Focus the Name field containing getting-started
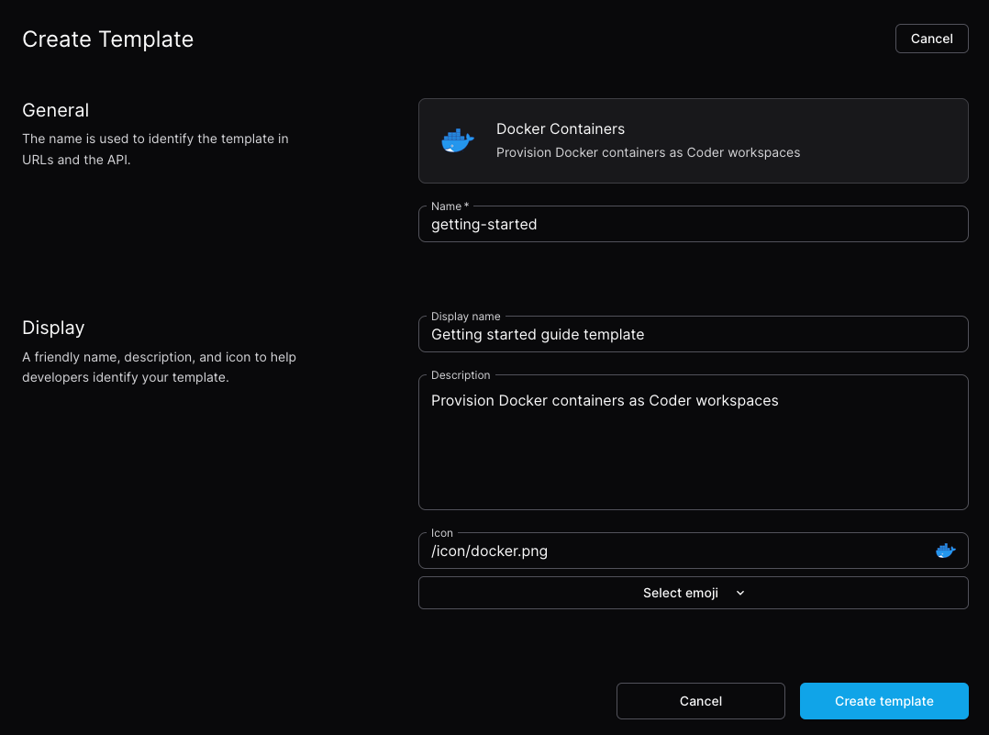989x735 pixels. pyautogui.click(x=693, y=225)
